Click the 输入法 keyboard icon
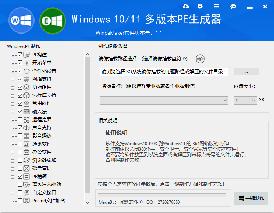 click(26, 112)
